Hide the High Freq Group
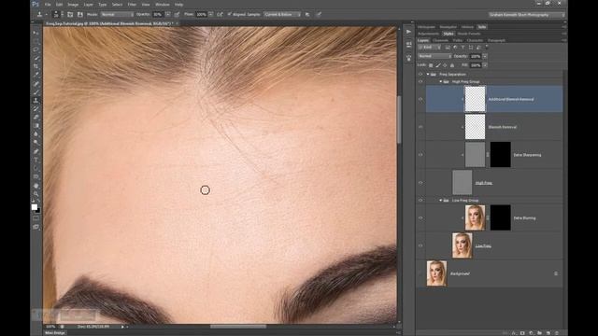The image size is (598, 336). tap(420, 81)
